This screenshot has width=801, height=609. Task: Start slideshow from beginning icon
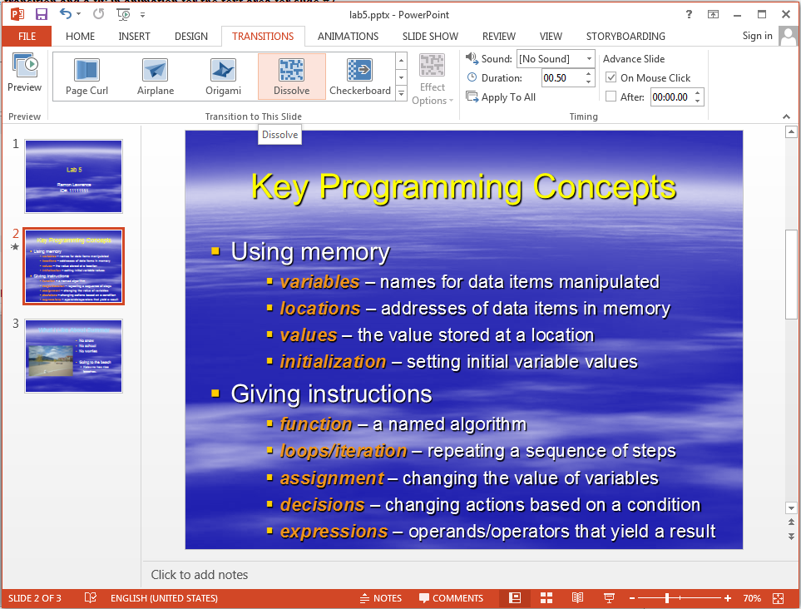pos(123,14)
